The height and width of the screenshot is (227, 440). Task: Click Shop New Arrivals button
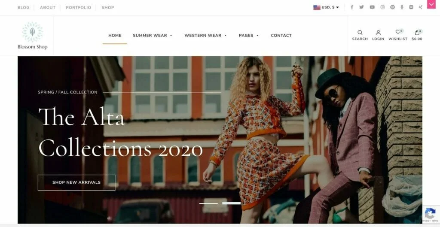click(76, 182)
